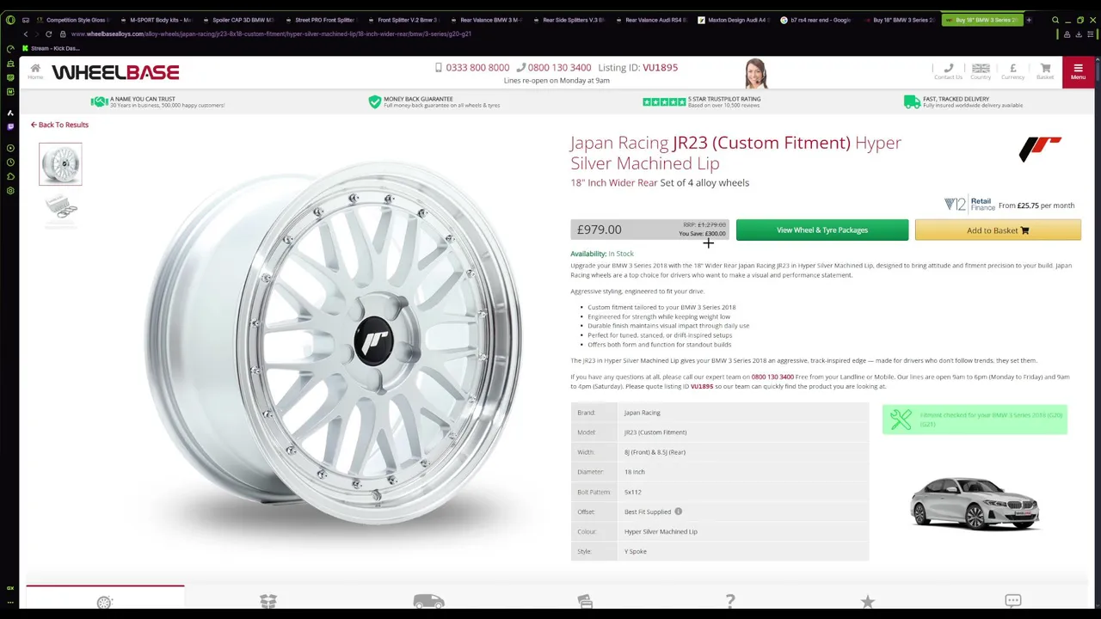
Task: Open the Basket cart icon
Action: 1045,70
